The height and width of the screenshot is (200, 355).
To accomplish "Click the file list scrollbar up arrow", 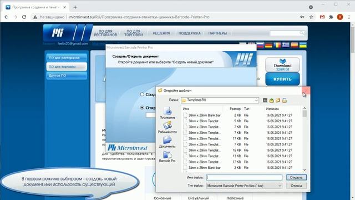I will pos(305,108).
